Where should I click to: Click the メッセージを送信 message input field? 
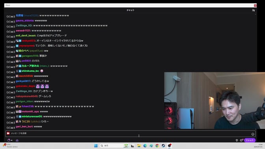[130, 134]
